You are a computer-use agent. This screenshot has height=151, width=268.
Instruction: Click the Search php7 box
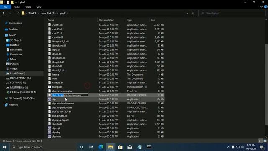232,13
